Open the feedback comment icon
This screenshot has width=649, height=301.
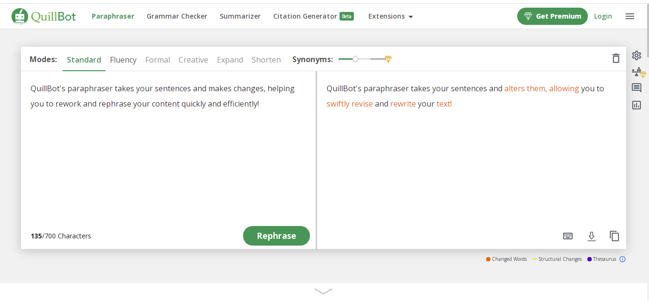[636, 88]
